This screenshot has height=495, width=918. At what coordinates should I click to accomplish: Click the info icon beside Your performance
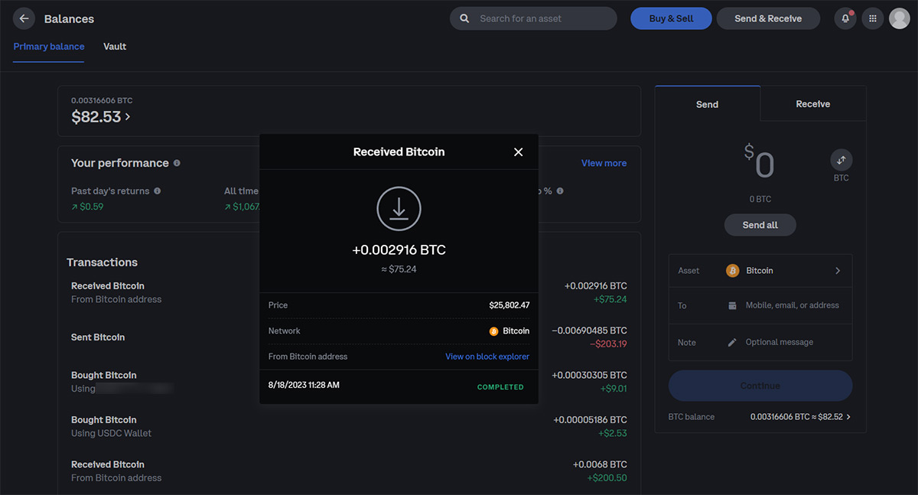[x=177, y=163]
